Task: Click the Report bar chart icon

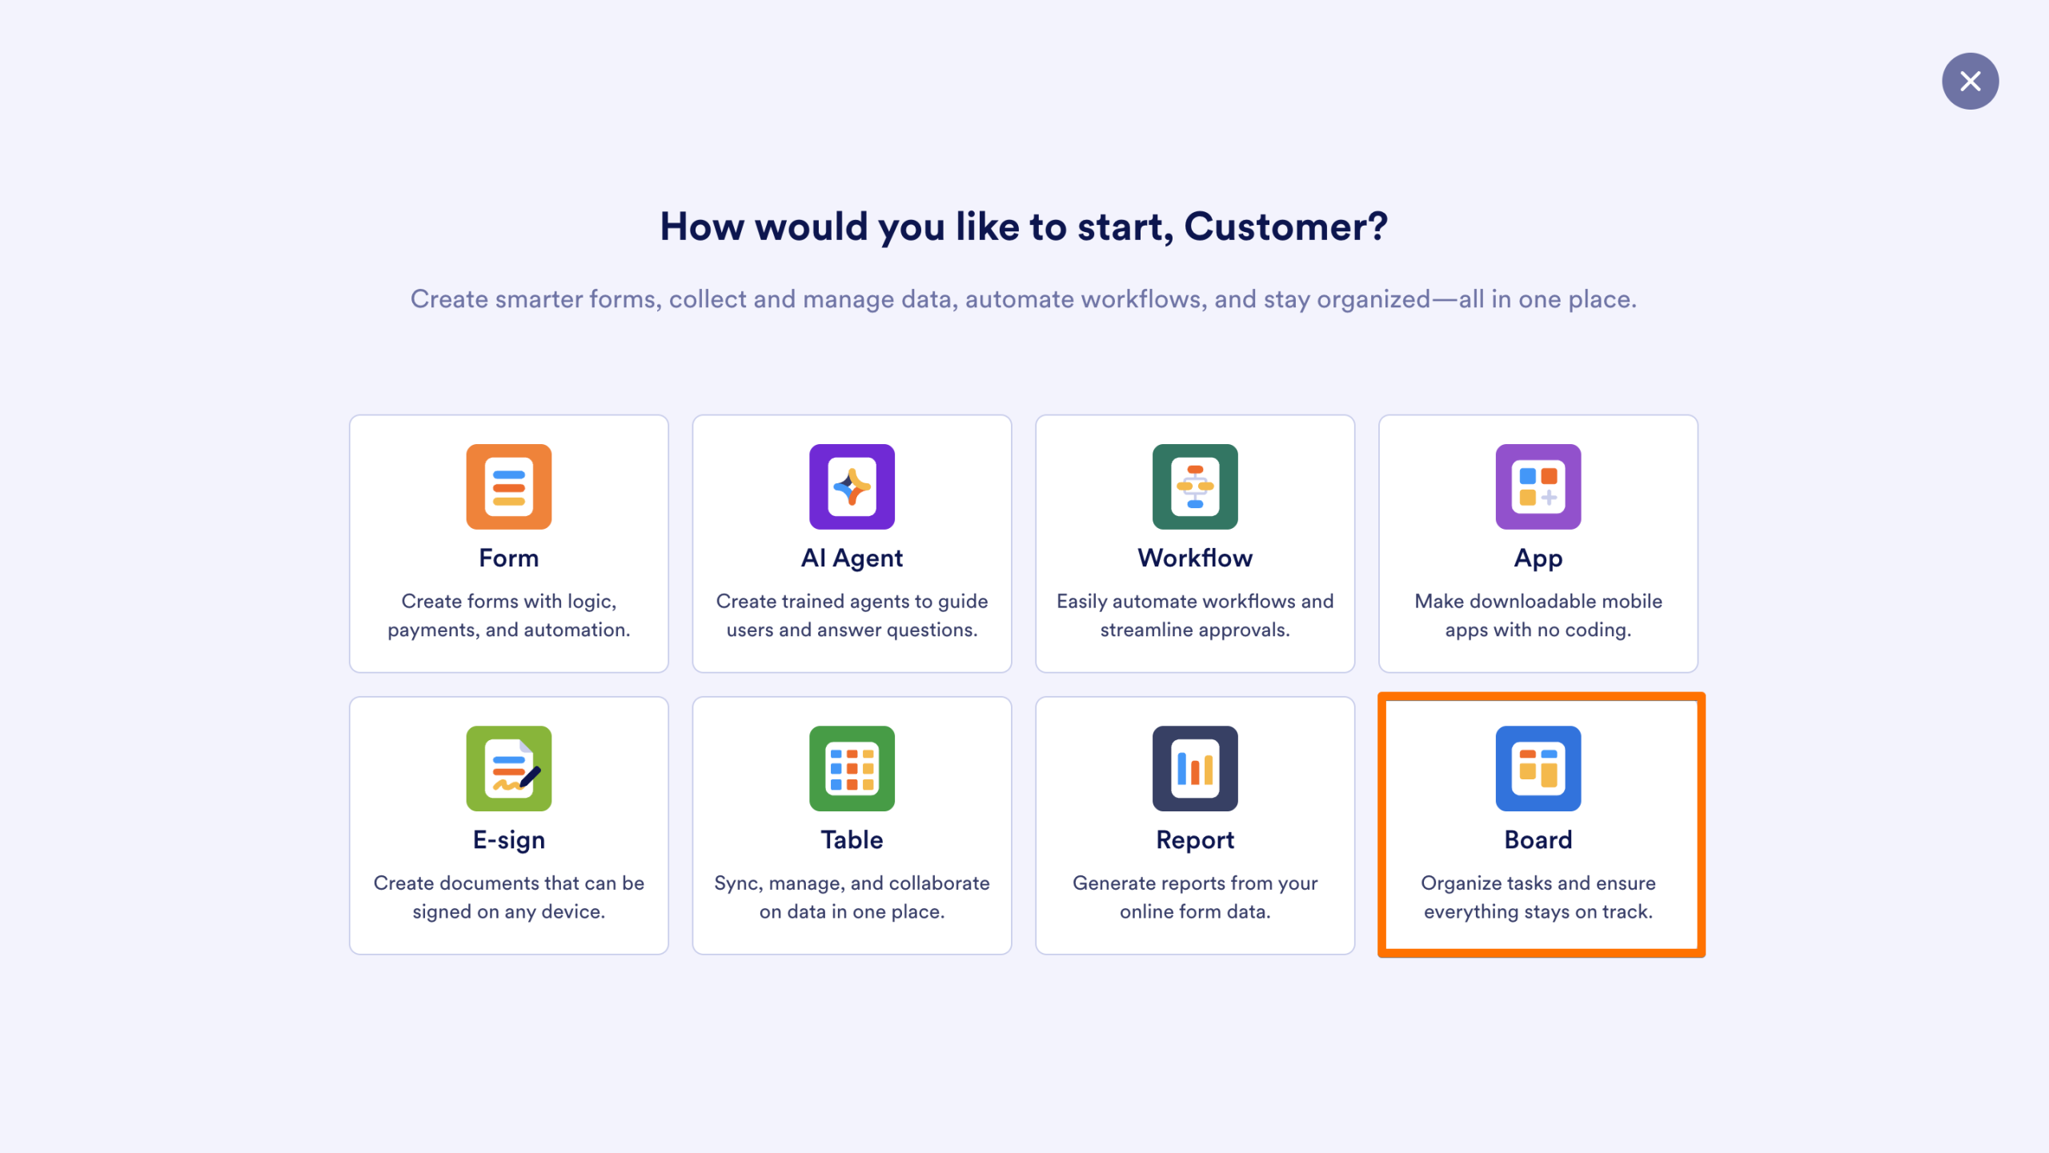Action: [x=1195, y=768]
